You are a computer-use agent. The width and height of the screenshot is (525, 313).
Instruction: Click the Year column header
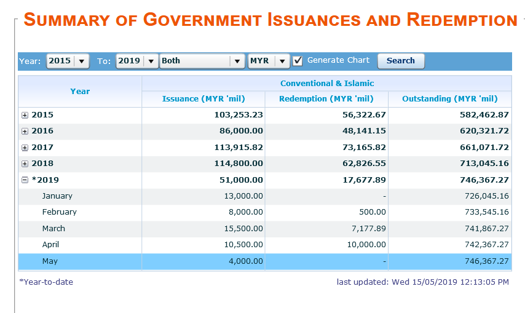click(x=80, y=92)
